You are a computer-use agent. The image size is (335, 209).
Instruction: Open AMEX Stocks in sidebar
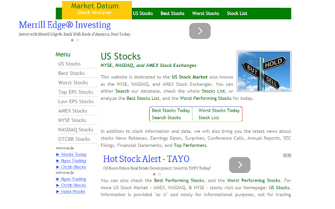point(73,111)
